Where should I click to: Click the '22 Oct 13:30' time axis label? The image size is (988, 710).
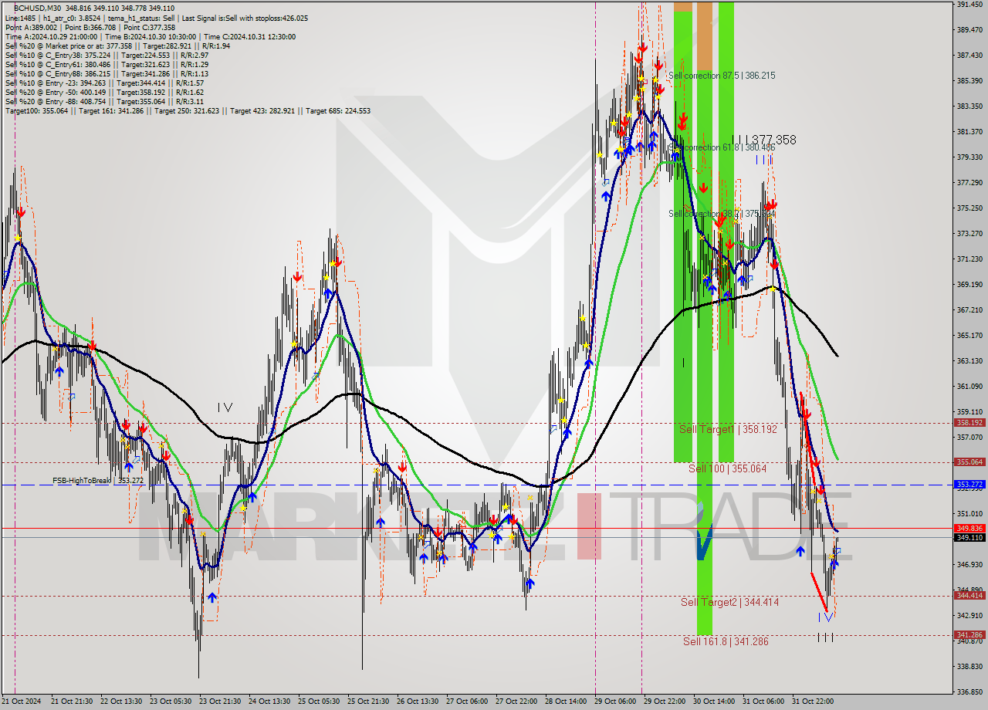coord(120,702)
